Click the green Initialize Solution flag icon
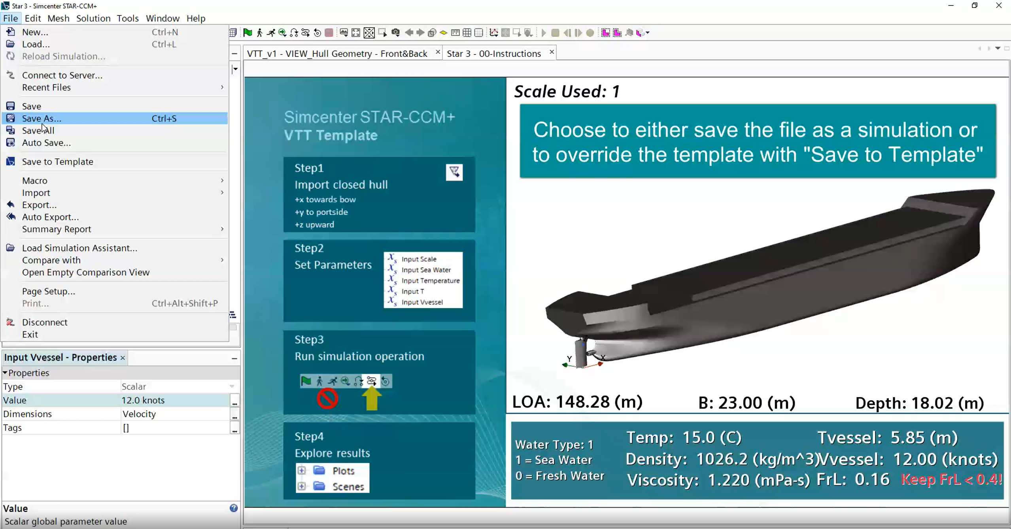1011x529 pixels. click(x=248, y=33)
